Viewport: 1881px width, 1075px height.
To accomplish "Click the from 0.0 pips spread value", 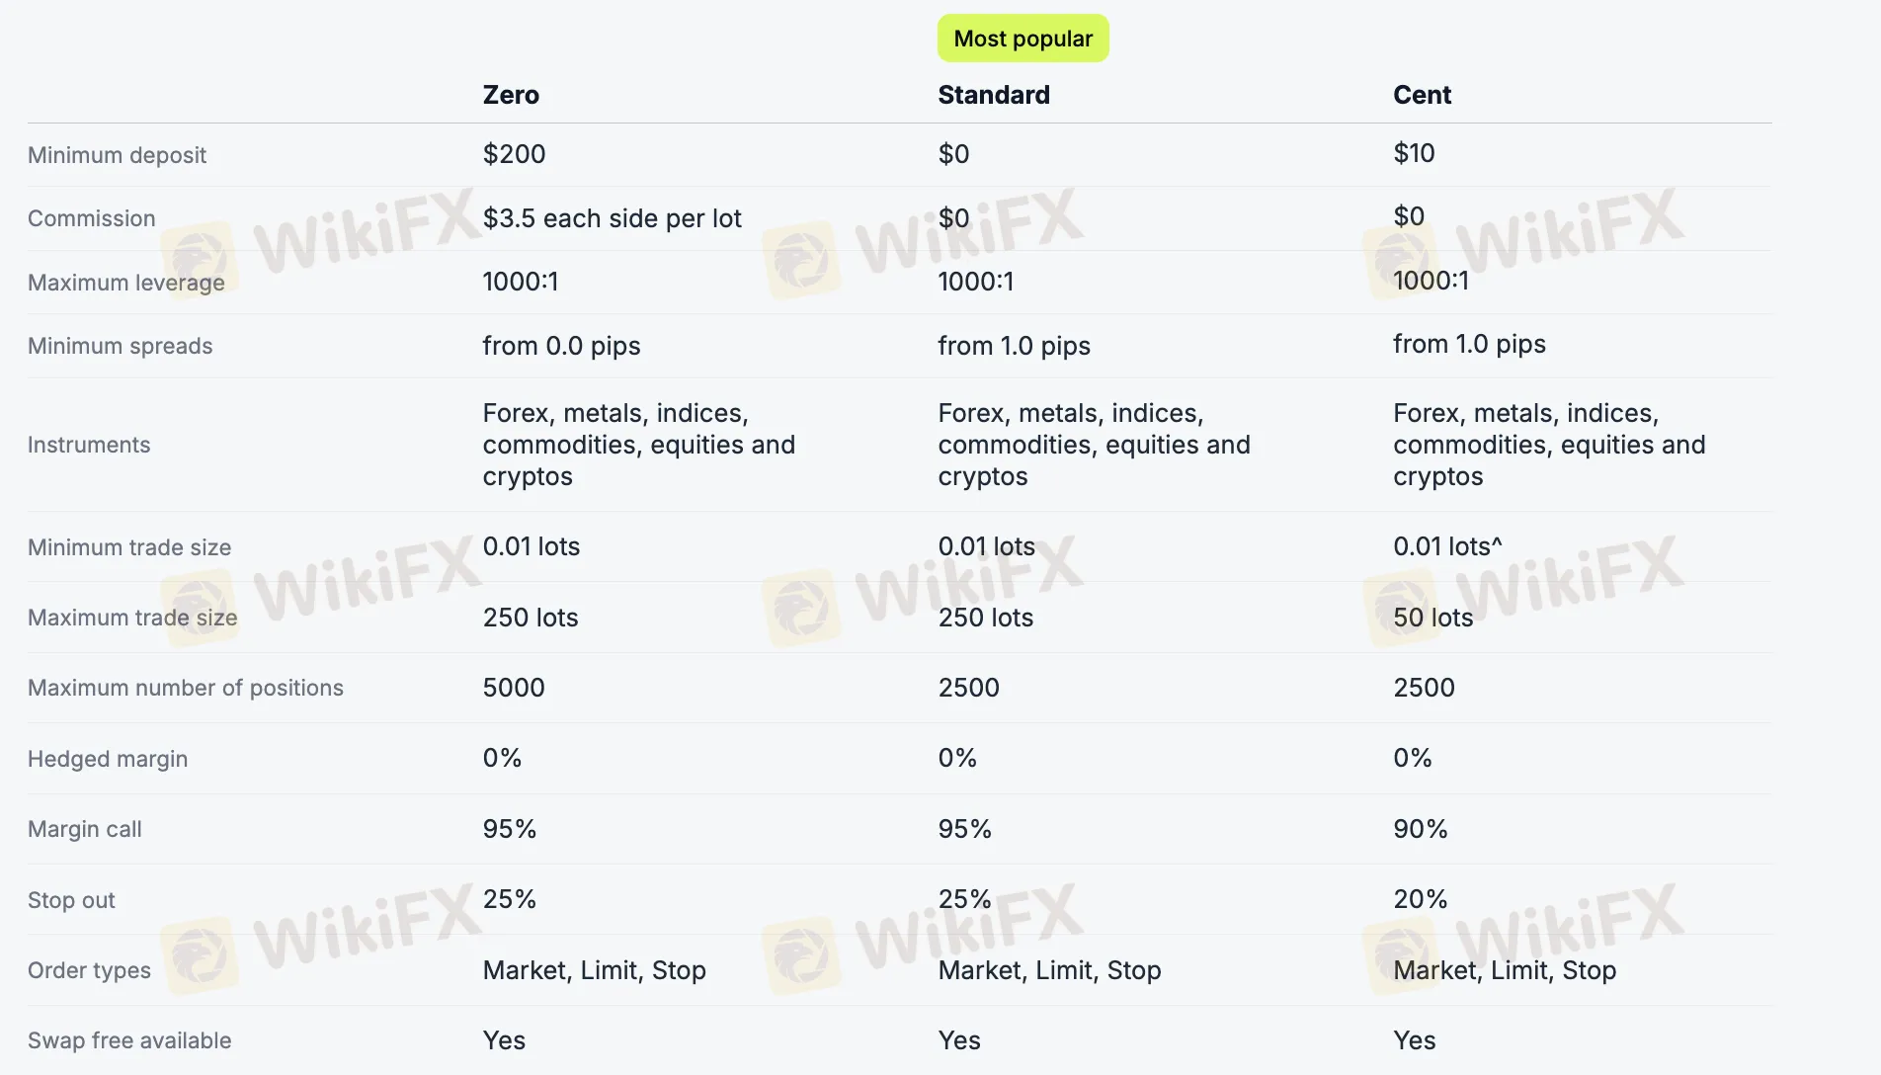I will point(561,346).
